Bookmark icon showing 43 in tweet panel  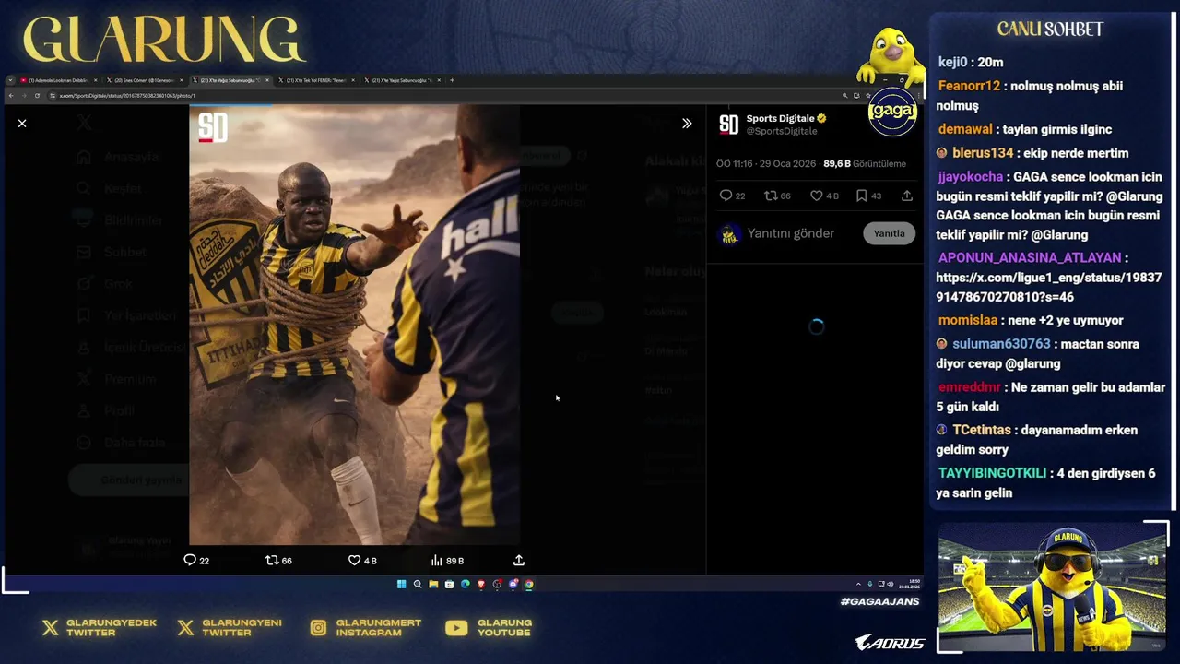pyautogui.click(x=861, y=196)
